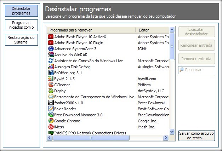Click the Adobe Flash Player 10 Plugin icon
This screenshot has height=151, width=222.
tap(51, 43)
